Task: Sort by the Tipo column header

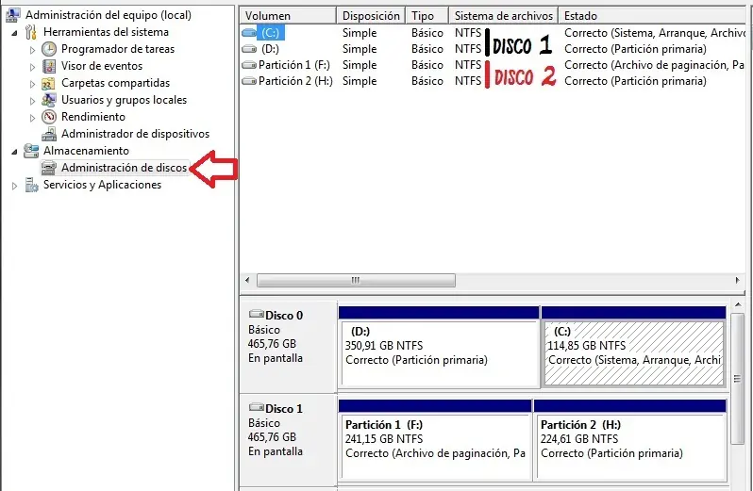Action: tap(427, 16)
